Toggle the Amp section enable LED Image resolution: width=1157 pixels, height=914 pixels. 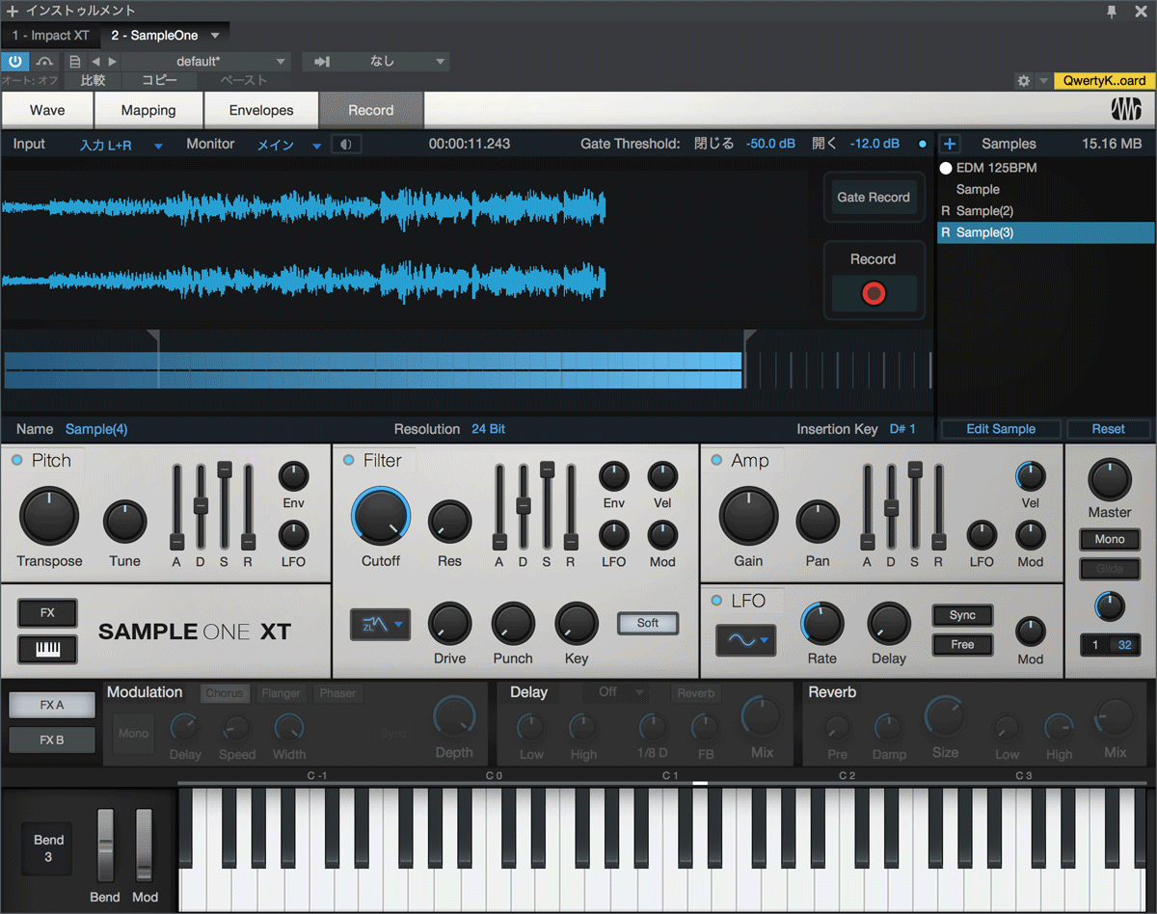(x=716, y=461)
